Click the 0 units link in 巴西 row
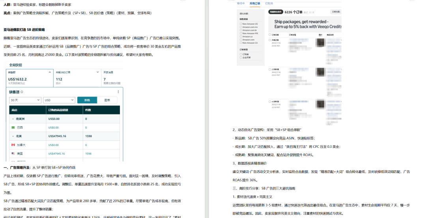The image size is (426, 218). pos(86,128)
